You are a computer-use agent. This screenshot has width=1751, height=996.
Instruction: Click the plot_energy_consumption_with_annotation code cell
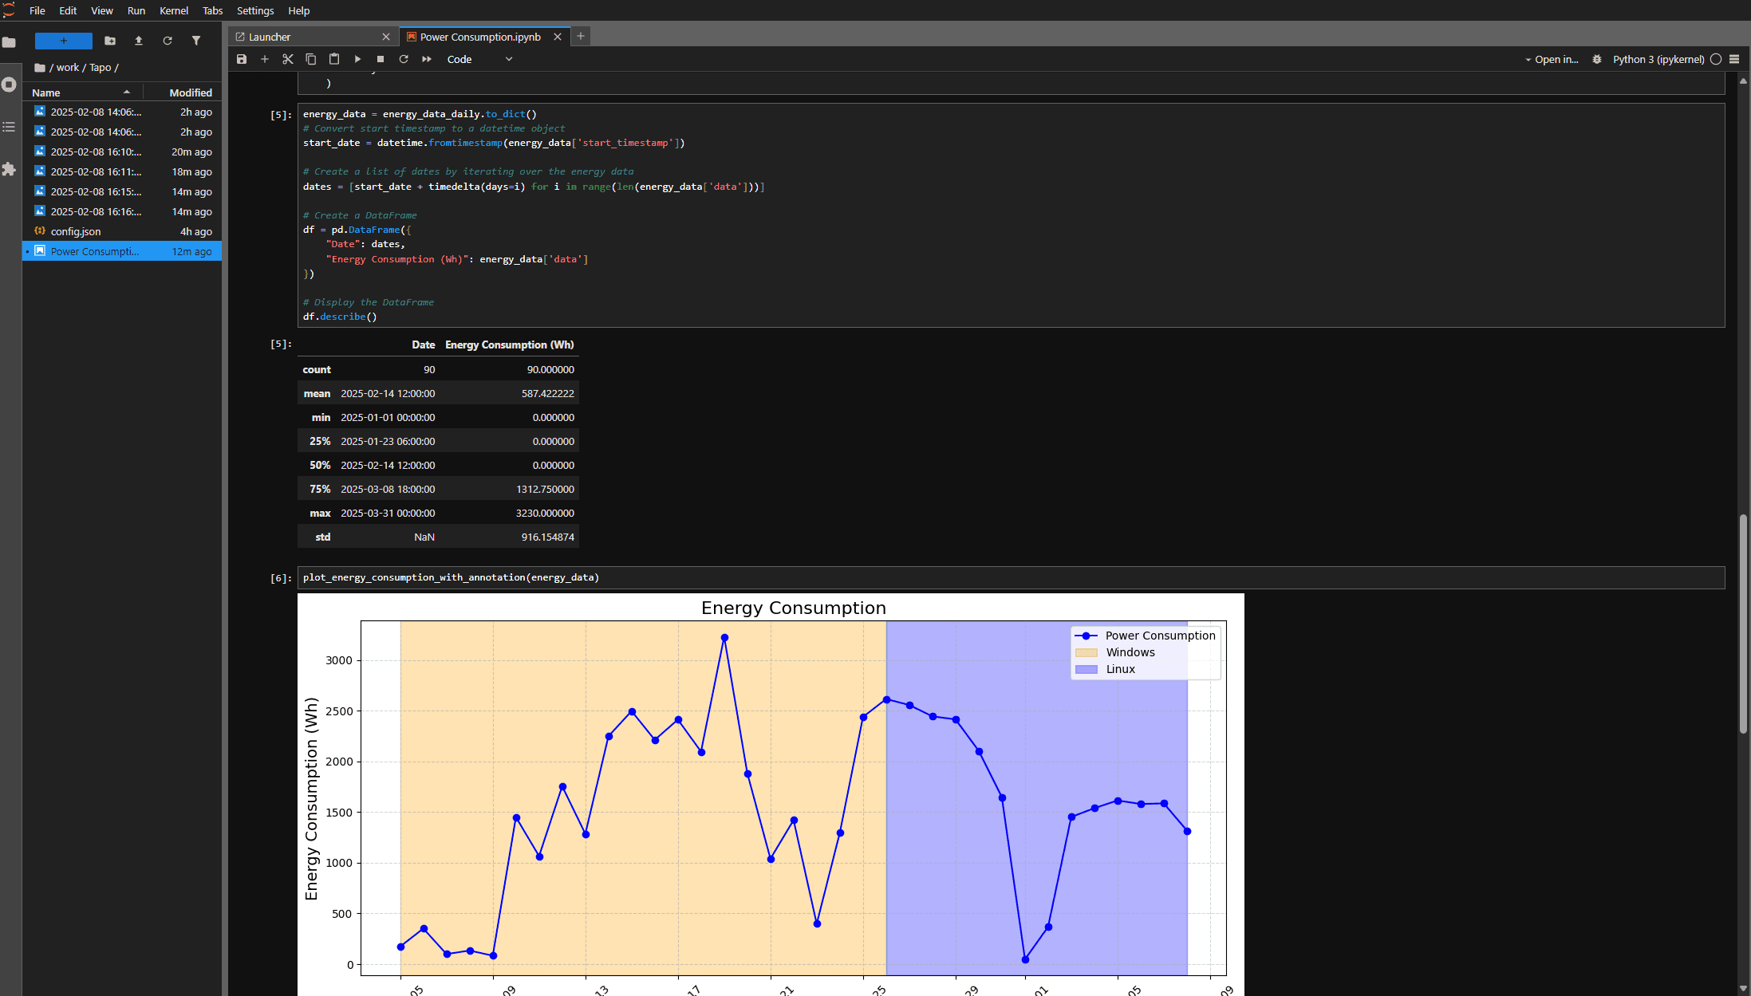(x=1011, y=577)
